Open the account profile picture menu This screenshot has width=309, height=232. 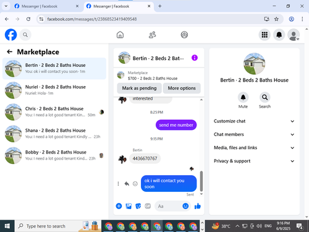(294, 35)
